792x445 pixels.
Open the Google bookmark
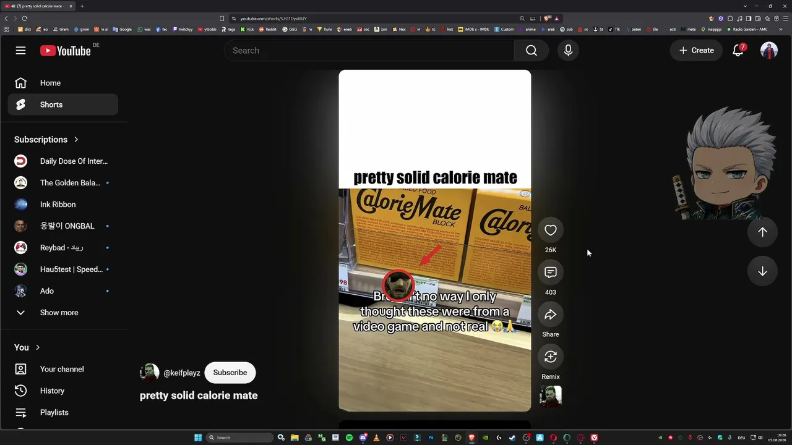(x=123, y=29)
